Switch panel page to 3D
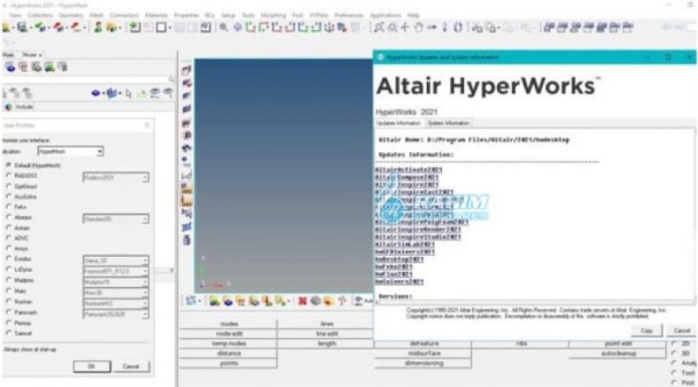 coord(674,353)
